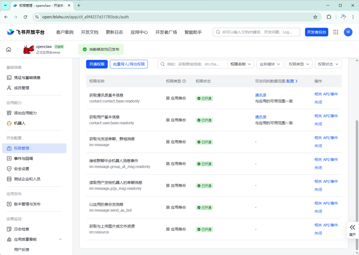Open the 权限状态 filter dropdown
This screenshot has width=359, height=255.
(328, 64)
